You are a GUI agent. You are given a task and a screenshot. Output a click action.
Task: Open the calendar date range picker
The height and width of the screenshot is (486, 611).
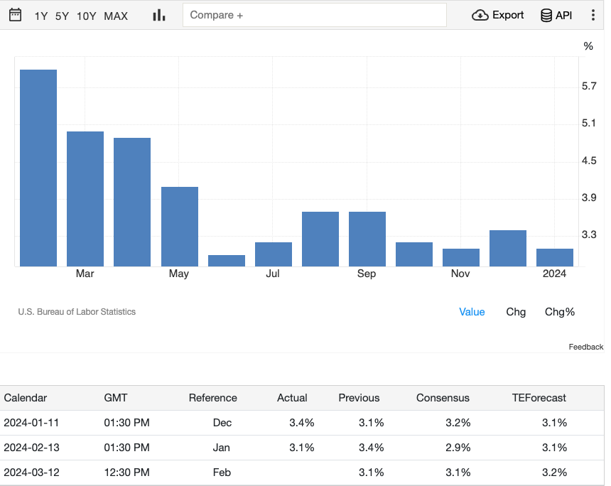point(15,15)
